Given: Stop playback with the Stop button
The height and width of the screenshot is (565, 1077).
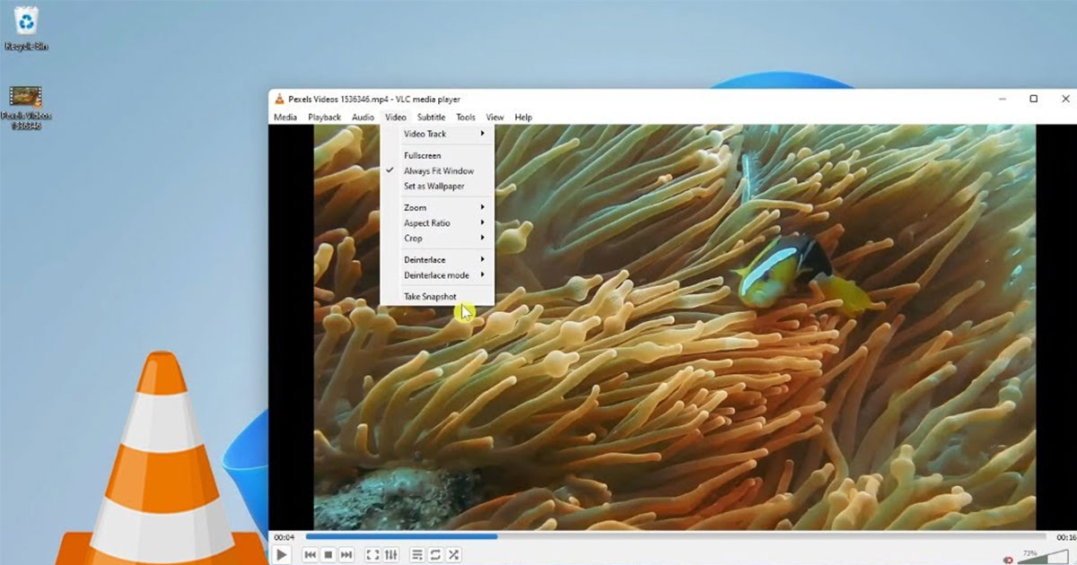Looking at the screenshot, I should tap(328, 555).
